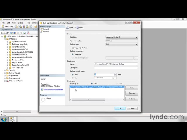This screenshot has height=140, width=187.
Task: Click the Analysis Services DMX Query icon
Action: pyautogui.click(x=24, y=27)
